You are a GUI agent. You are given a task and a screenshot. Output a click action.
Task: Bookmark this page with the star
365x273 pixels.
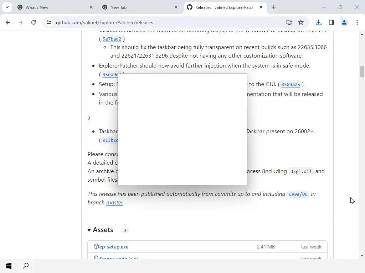(x=301, y=22)
